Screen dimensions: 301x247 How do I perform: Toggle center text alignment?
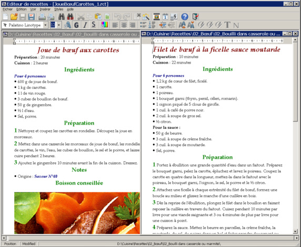[x=124, y=25]
